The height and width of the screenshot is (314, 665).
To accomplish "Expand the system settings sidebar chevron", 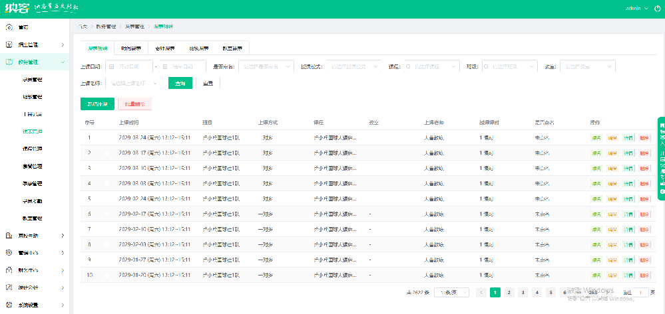I will click(x=63, y=305).
